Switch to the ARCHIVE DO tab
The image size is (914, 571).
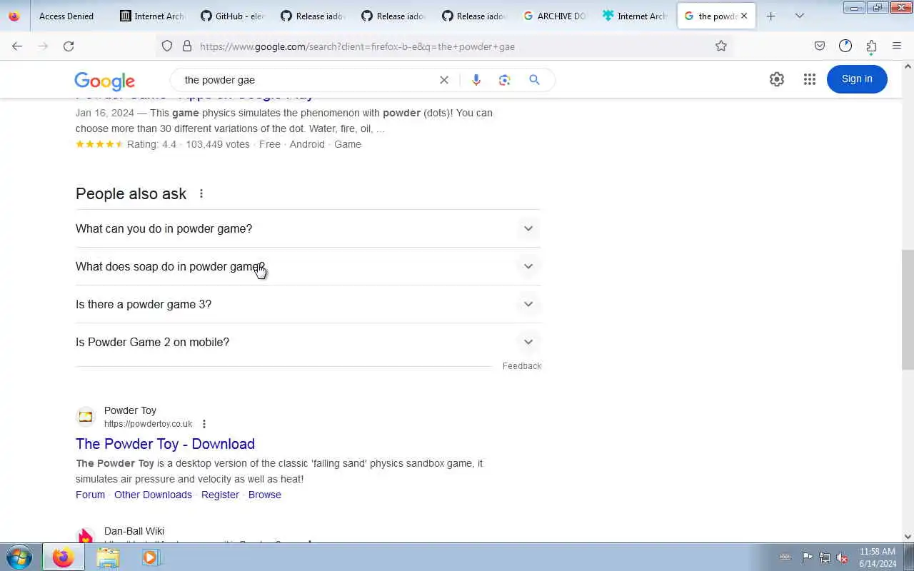[555, 16]
